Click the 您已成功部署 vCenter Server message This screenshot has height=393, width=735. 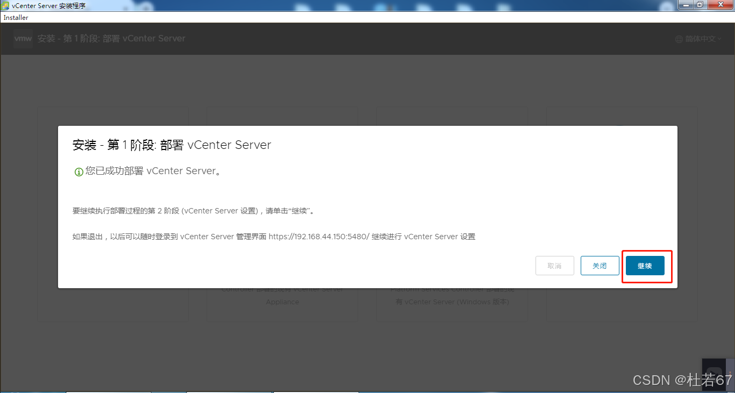click(153, 171)
